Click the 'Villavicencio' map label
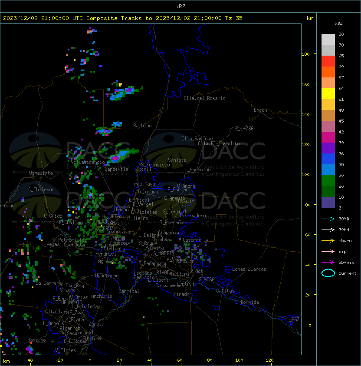The image size is (361, 366). 88,162
